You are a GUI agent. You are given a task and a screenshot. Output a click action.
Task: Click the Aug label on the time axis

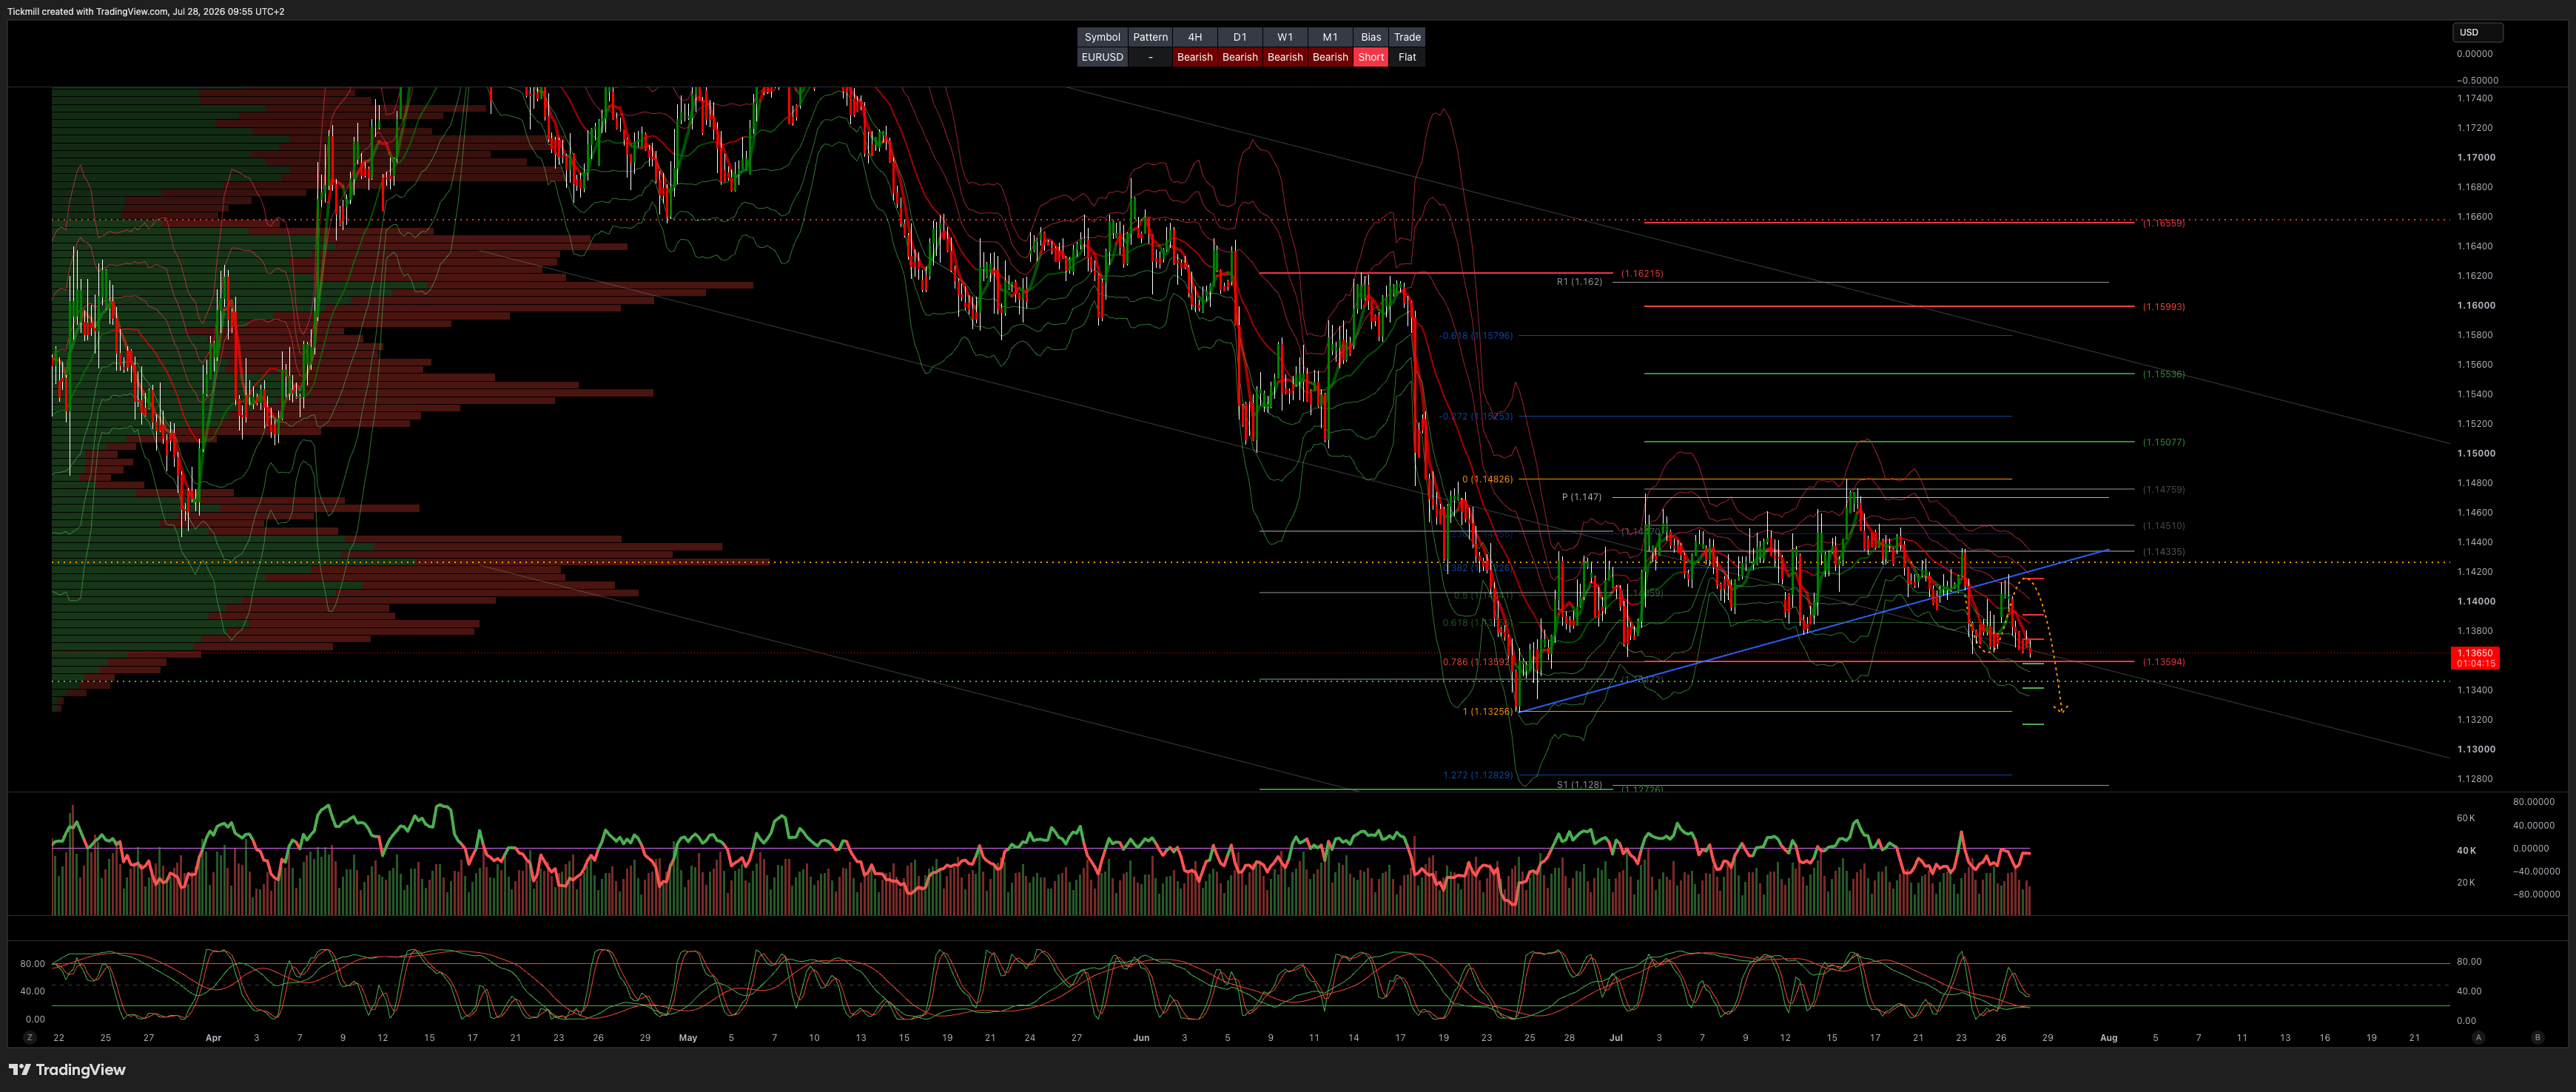pos(2109,1038)
